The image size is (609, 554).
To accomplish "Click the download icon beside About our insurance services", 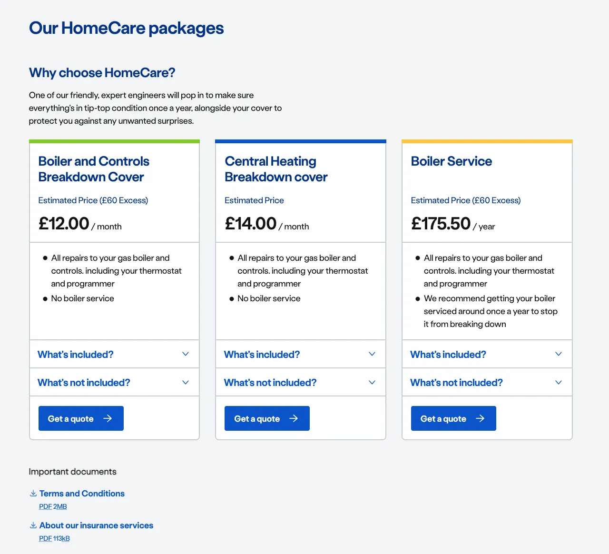I will click(x=33, y=525).
